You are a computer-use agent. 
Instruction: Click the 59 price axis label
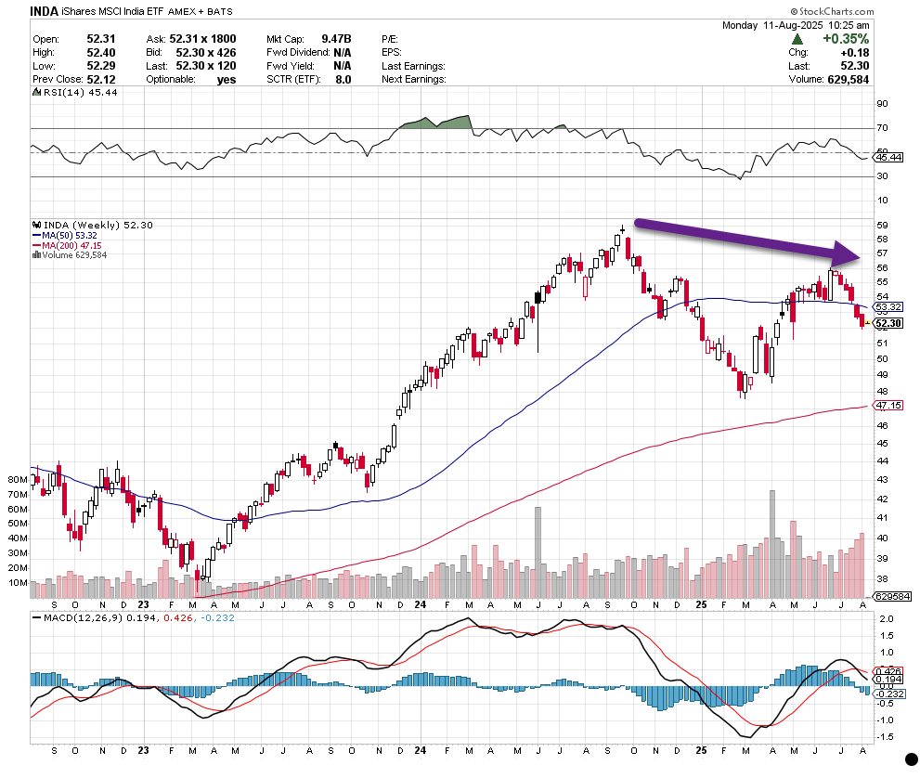pyautogui.click(x=883, y=225)
